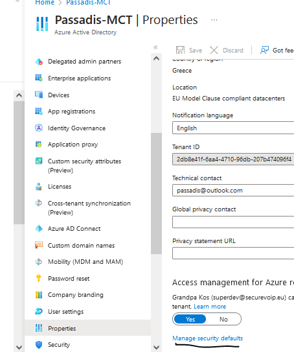The image size is (294, 352).
Task: Open the Notification language dropdown
Action: [233, 128]
